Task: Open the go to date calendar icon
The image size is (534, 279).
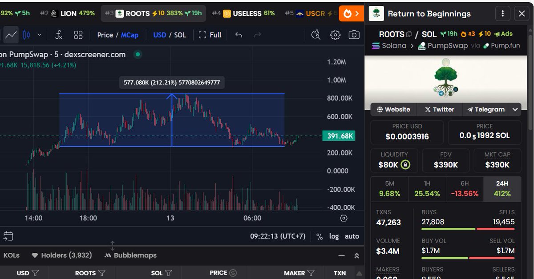Action: coord(8,236)
